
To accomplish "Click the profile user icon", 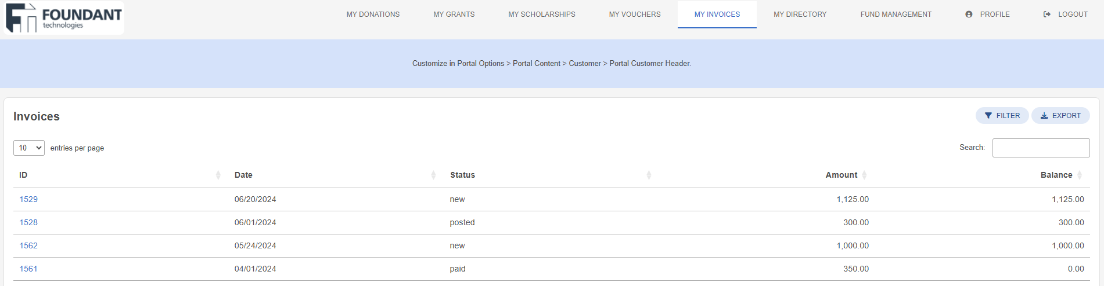I will point(969,14).
